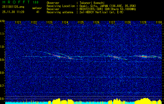Select the file name 2511301120.png
Viewport: 164px width, 104px height.
coord(13,7)
